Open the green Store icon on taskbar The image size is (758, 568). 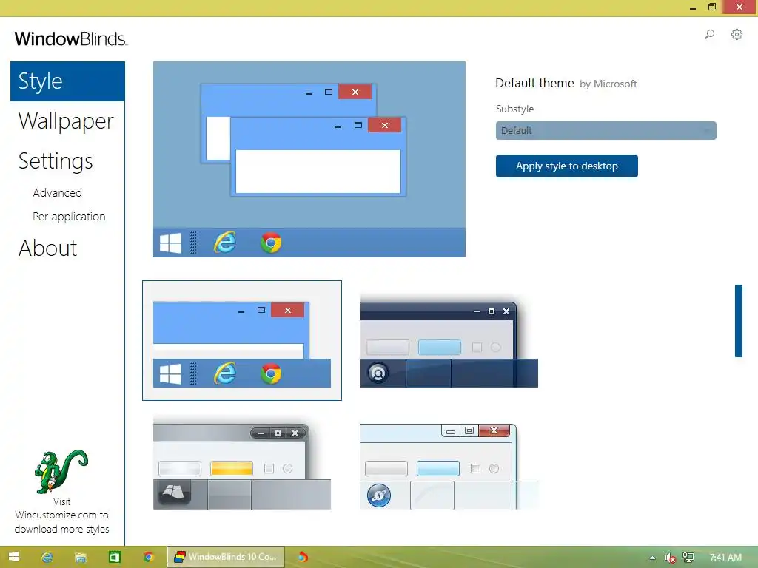pyautogui.click(x=115, y=557)
